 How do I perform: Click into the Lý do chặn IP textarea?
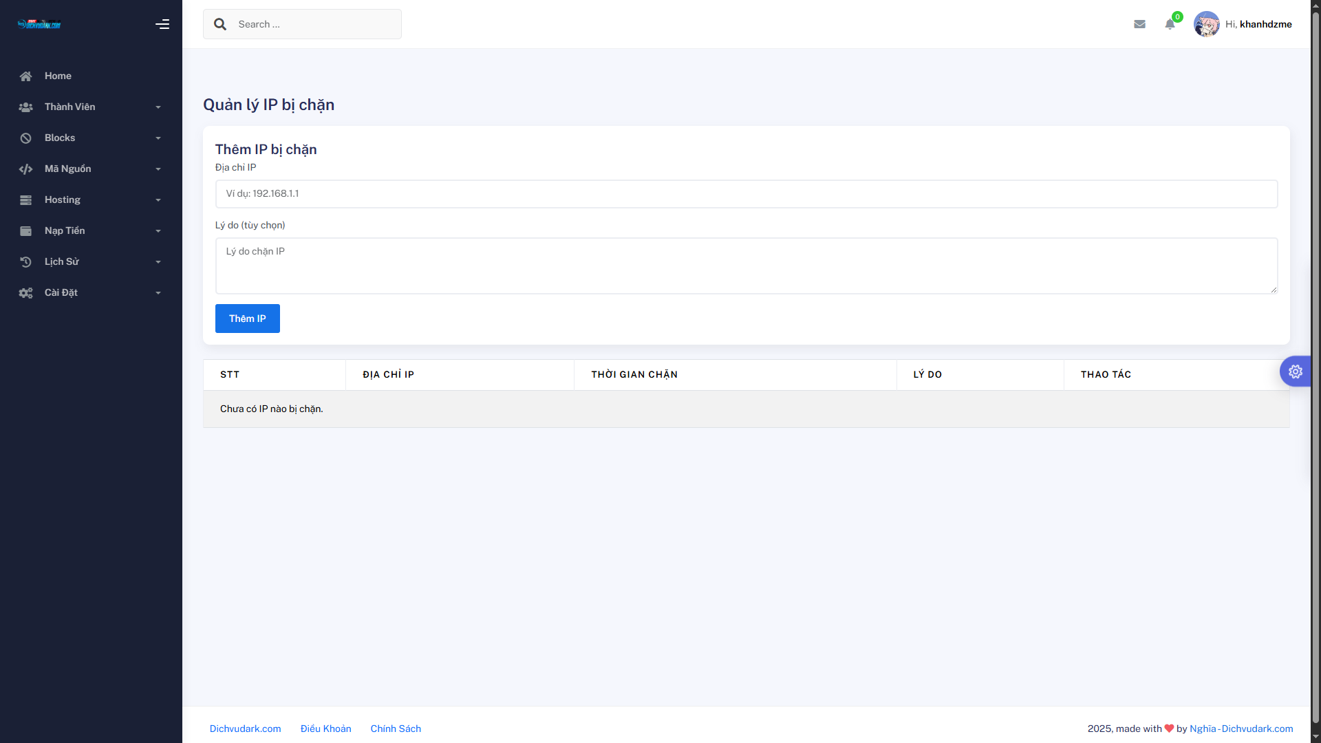746,266
